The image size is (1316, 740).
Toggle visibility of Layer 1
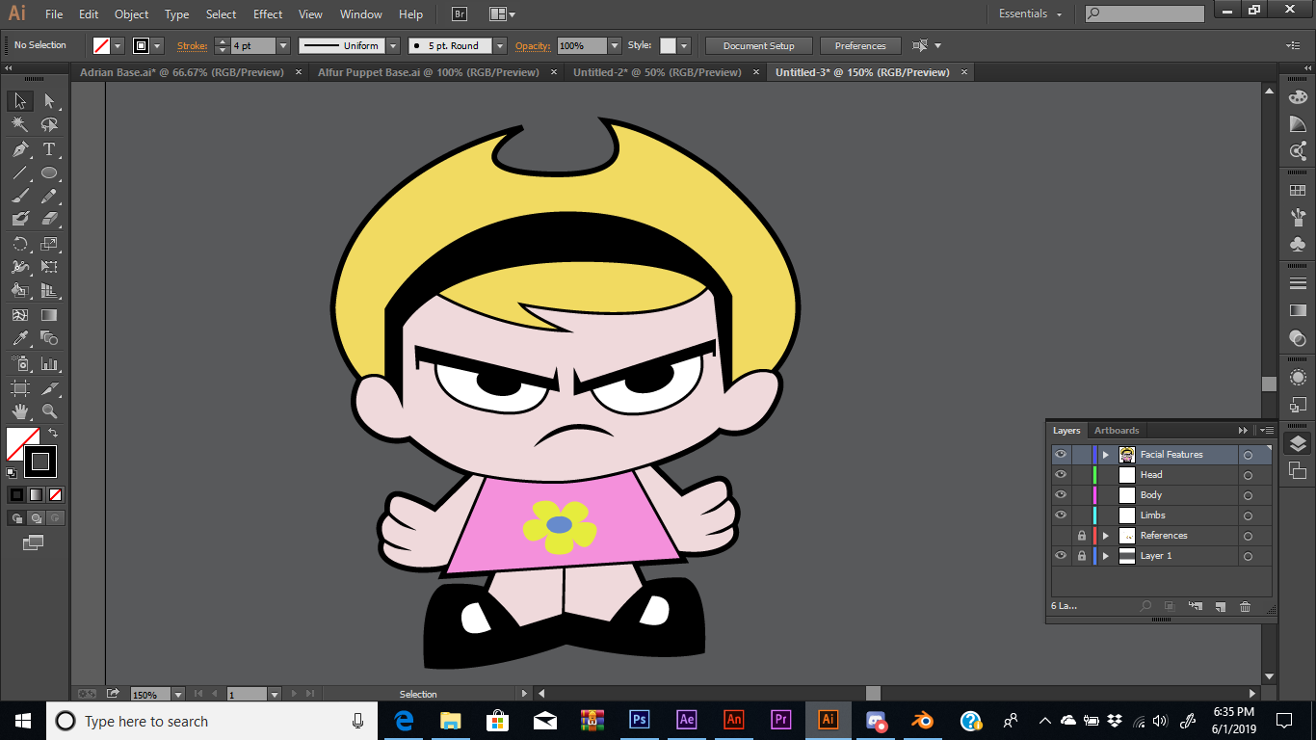(1061, 556)
